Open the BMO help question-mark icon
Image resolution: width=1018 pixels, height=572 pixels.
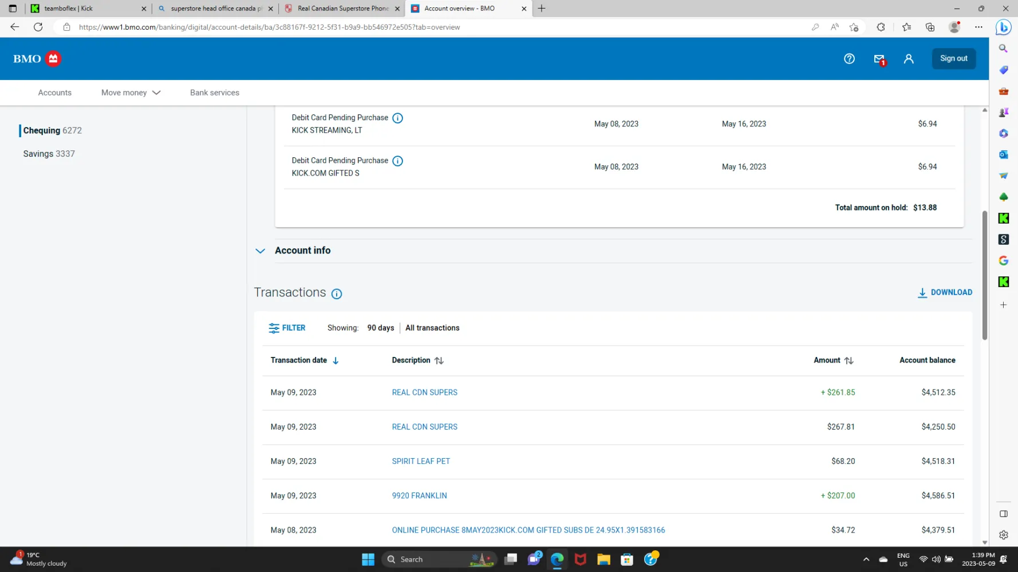(x=849, y=58)
